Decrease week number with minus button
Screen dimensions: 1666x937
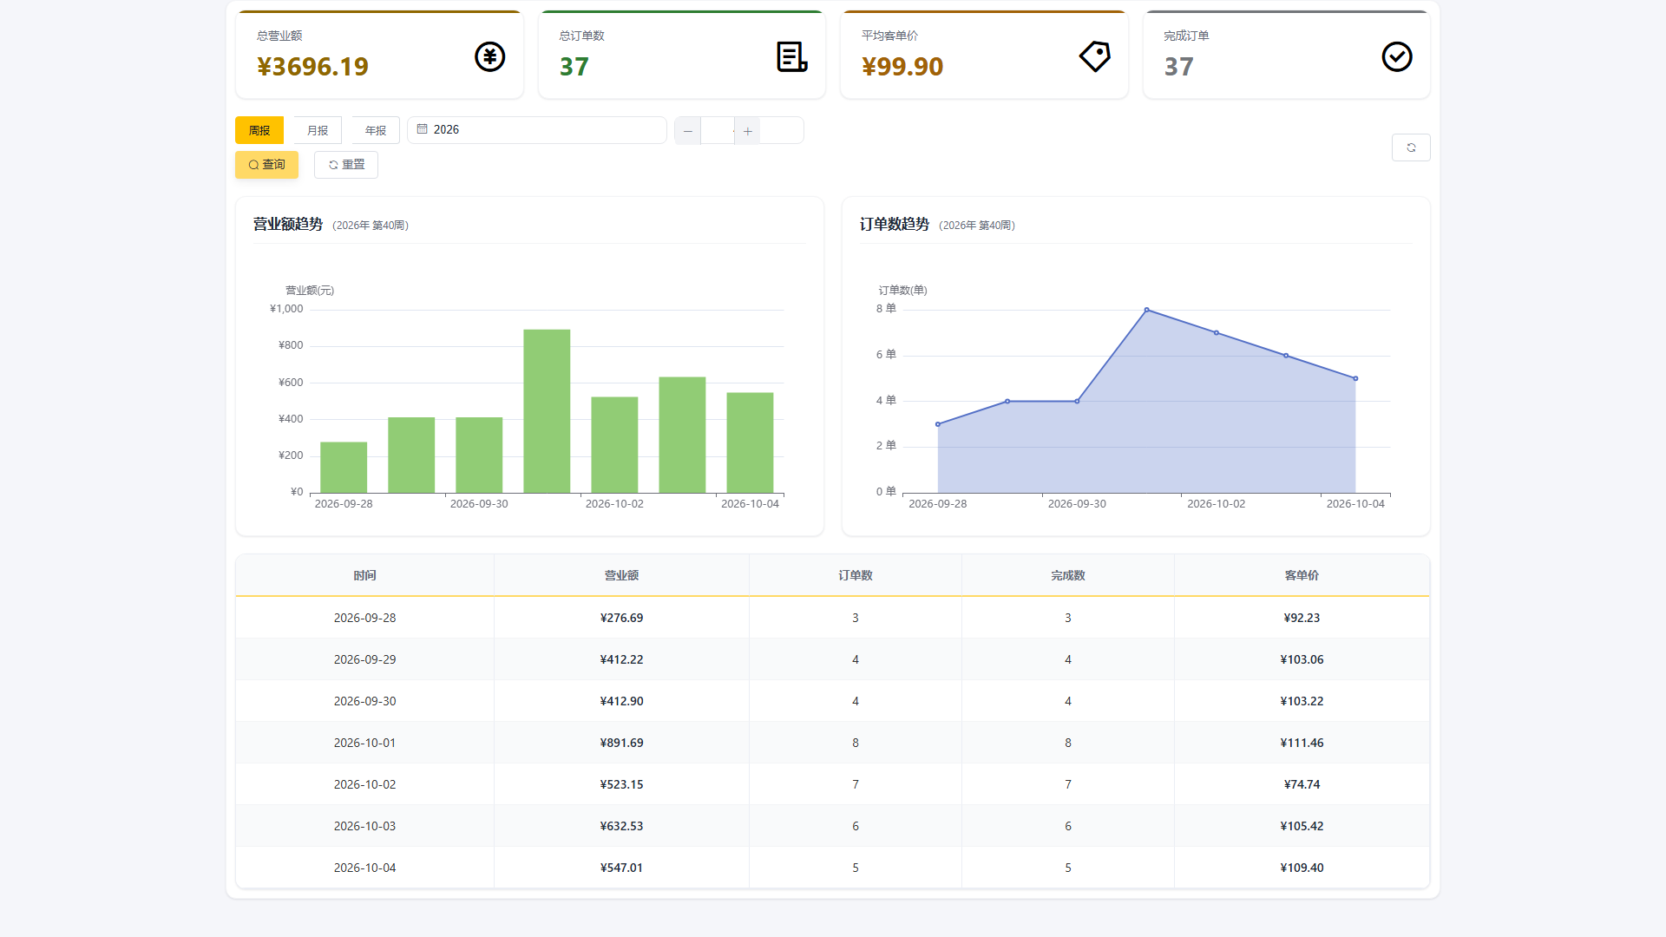point(688,131)
